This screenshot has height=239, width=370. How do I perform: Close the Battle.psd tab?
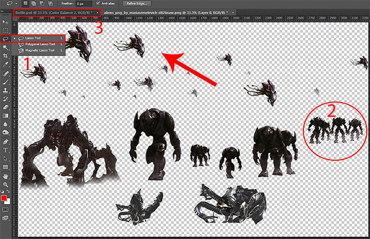click(97, 13)
